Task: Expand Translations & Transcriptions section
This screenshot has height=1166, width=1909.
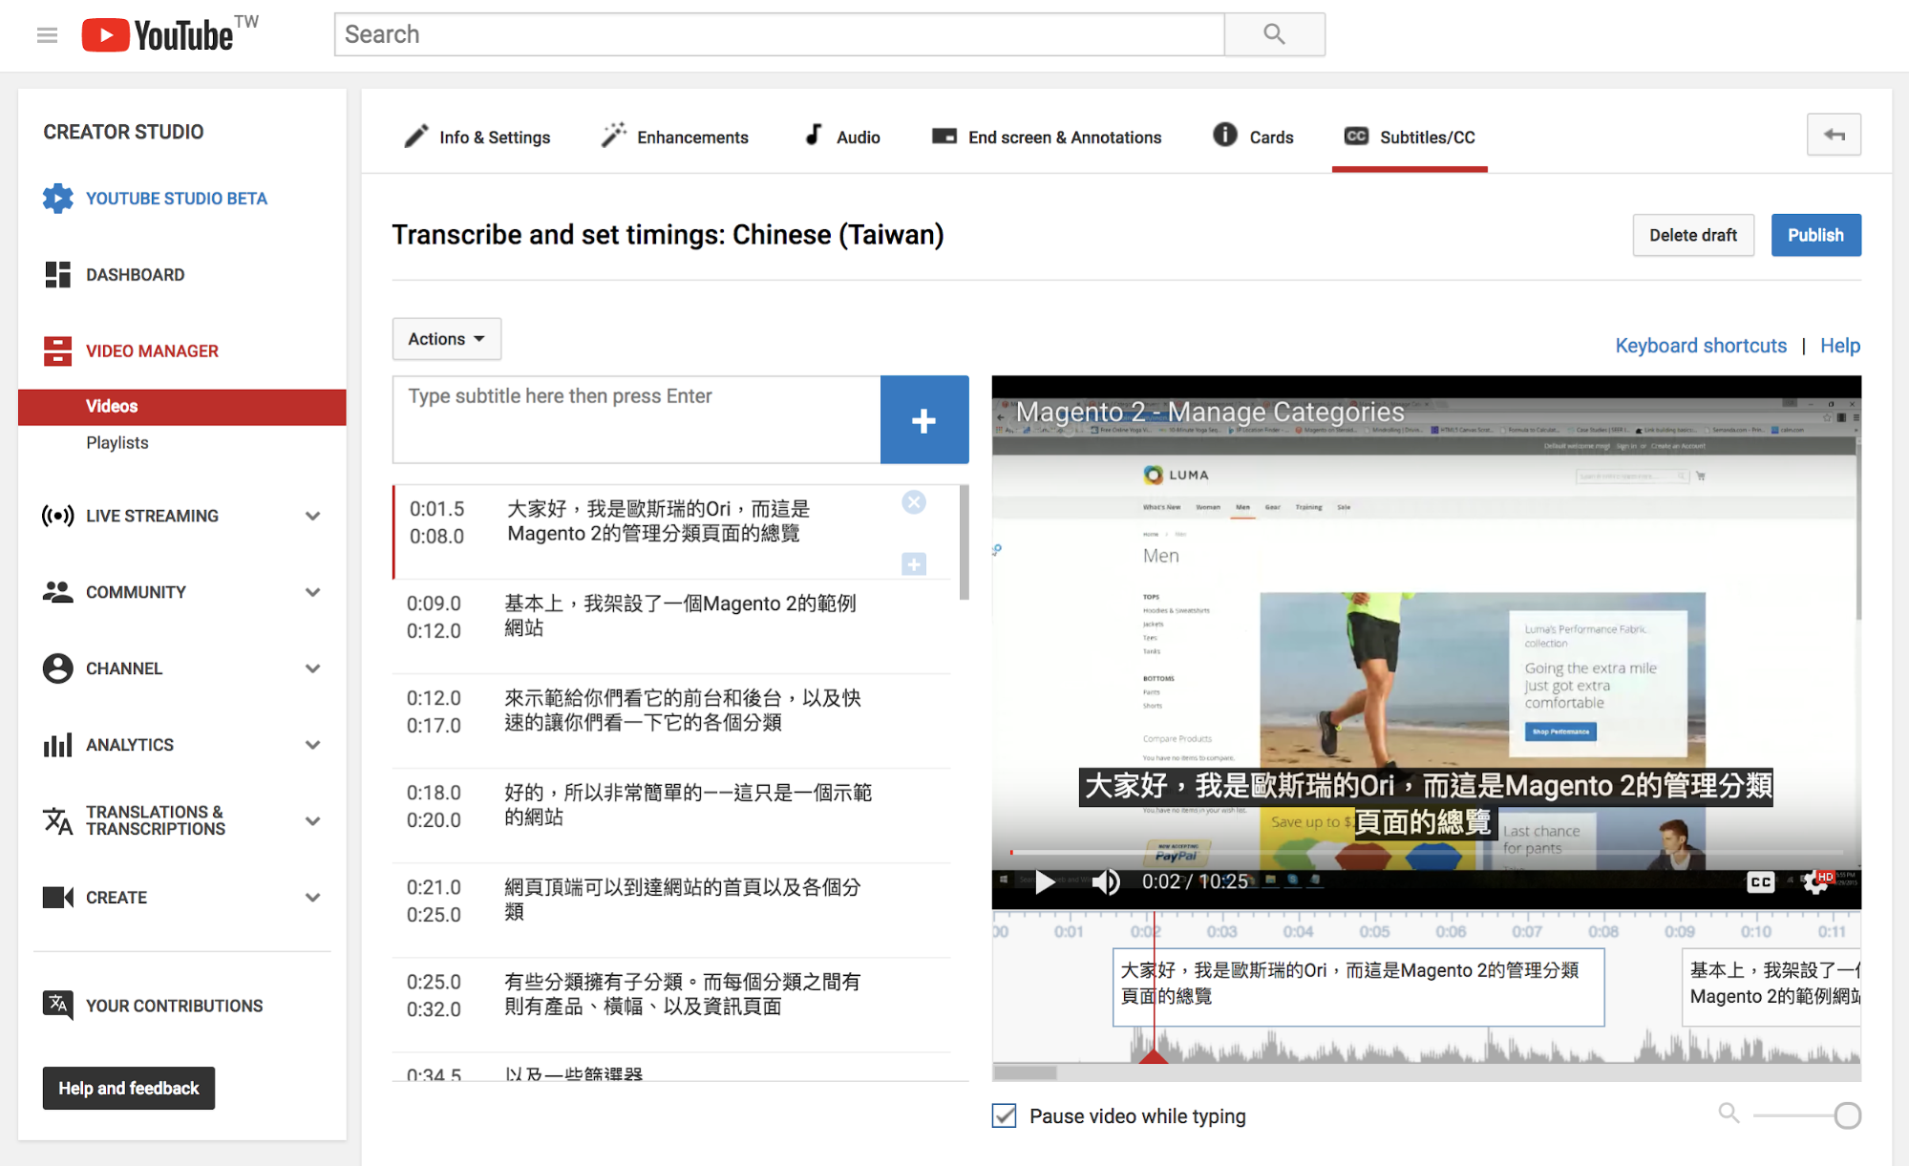Action: pyautogui.click(x=312, y=821)
